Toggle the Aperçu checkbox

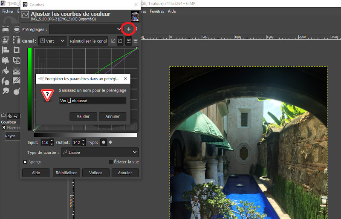tap(25, 162)
